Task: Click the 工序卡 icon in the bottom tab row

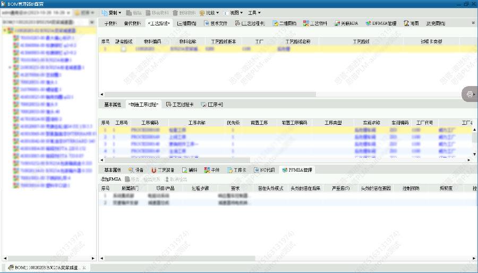Action: [230, 170]
